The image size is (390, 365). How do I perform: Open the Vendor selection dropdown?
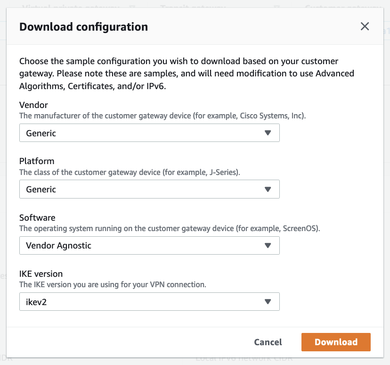click(149, 133)
